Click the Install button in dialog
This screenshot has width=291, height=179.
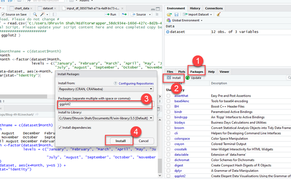pyautogui.click(x=120, y=141)
